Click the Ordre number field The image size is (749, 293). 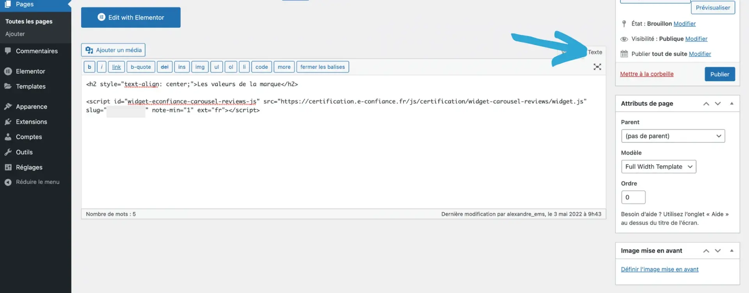(633, 197)
